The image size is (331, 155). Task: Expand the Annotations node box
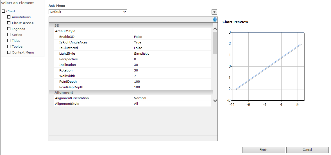click(9, 17)
